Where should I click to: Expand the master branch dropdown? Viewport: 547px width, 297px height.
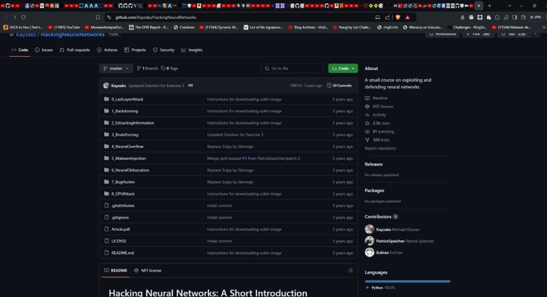point(116,68)
